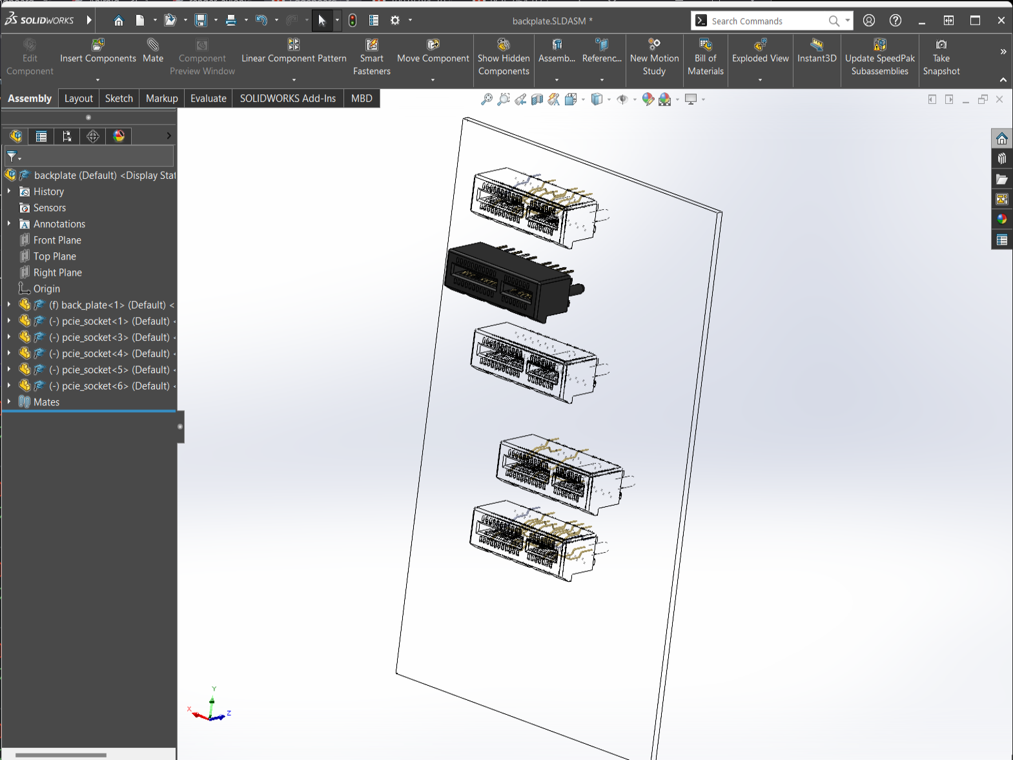Select the Section View icon
Image resolution: width=1013 pixels, height=760 pixels.
[x=537, y=99]
